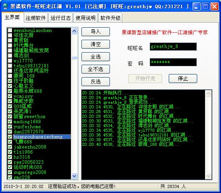Click the 导入 import button

point(95,32)
